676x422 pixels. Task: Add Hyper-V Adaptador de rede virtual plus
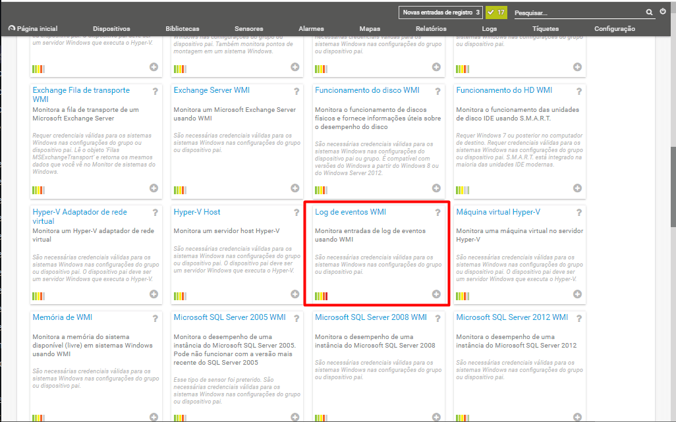pyautogui.click(x=154, y=294)
